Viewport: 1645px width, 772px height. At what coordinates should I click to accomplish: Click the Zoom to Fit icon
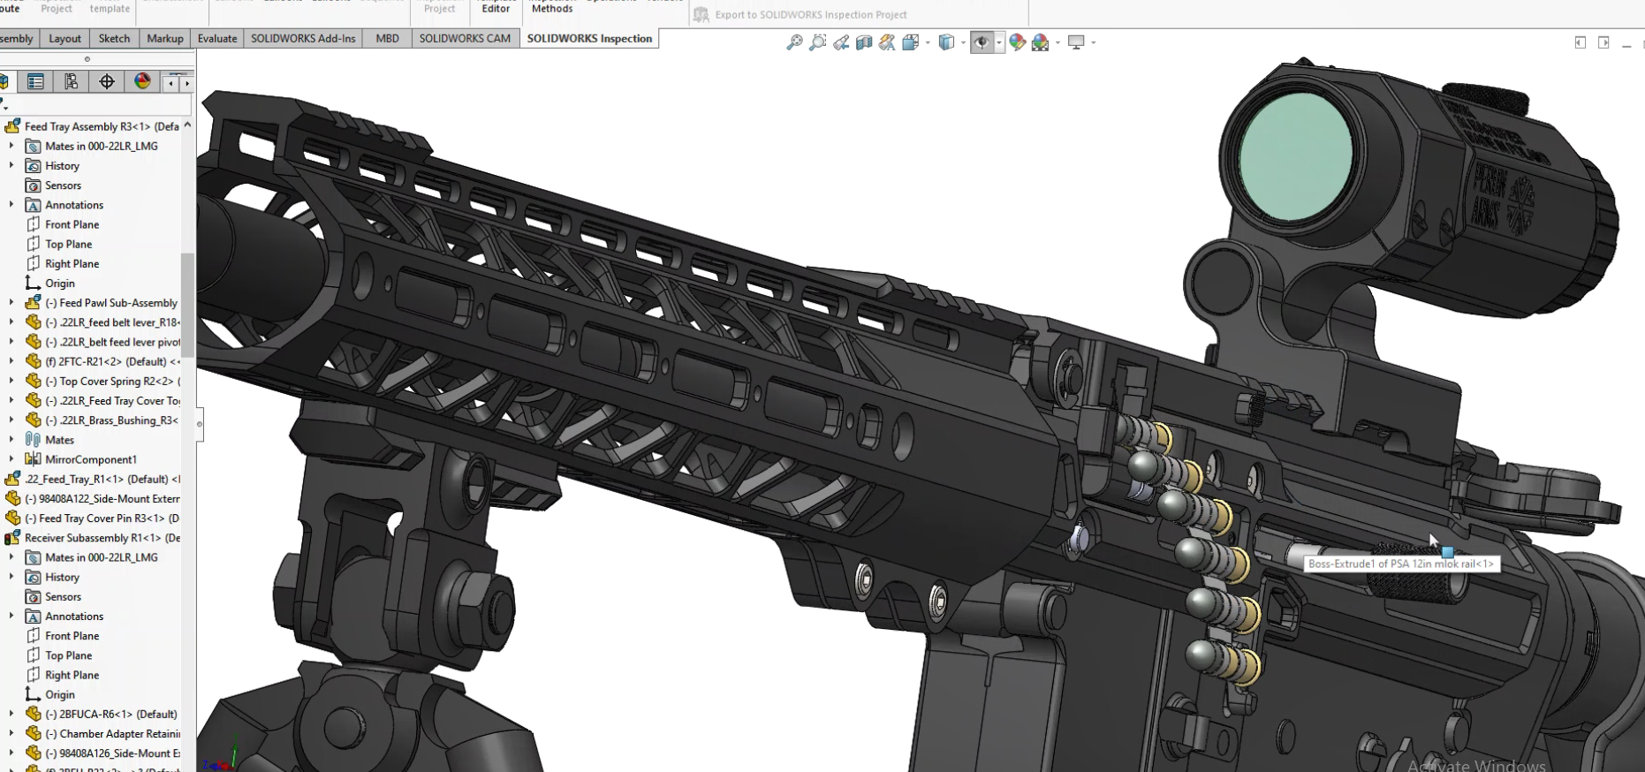[794, 42]
